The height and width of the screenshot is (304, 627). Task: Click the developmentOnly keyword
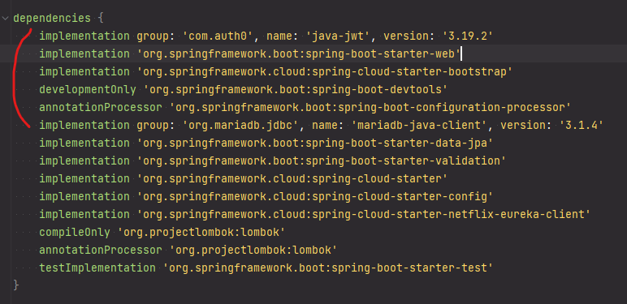click(x=88, y=89)
